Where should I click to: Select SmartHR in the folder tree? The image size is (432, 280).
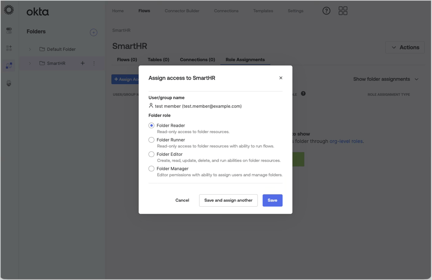(x=56, y=63)
